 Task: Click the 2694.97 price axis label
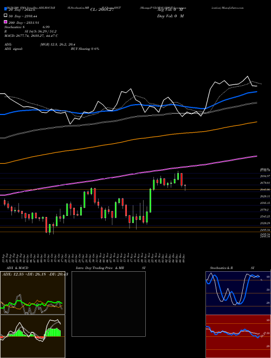coord(265,176)
